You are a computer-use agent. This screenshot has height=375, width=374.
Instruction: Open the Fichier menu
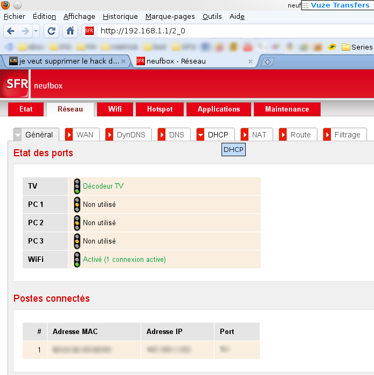(15, 17)
